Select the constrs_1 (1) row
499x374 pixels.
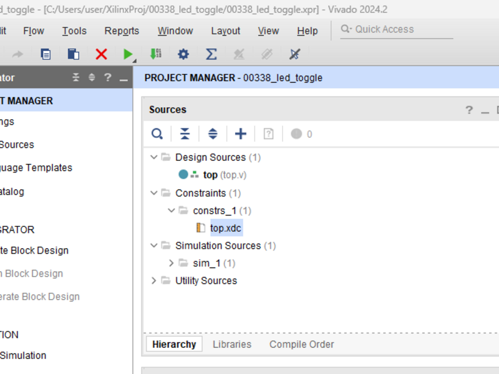(x=222, y=211)
